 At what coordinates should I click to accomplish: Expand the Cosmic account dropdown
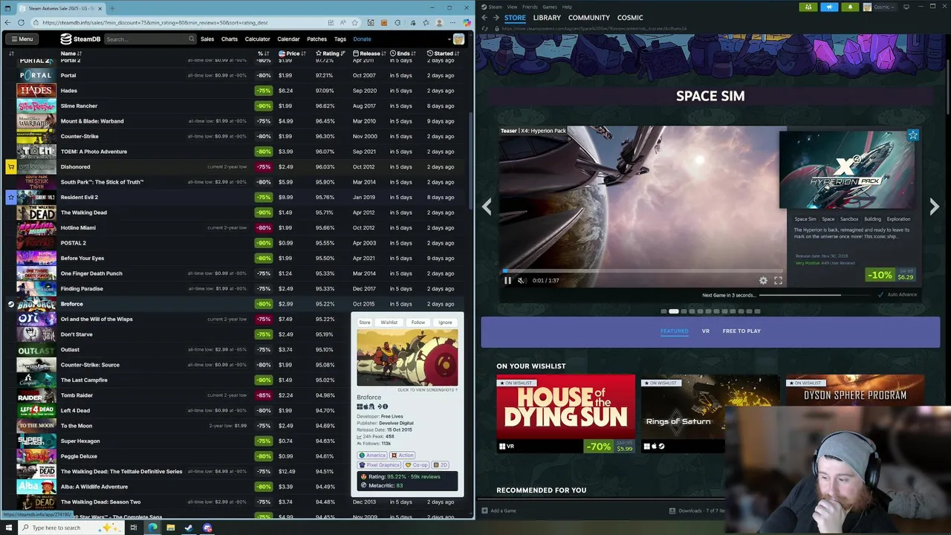880,7
